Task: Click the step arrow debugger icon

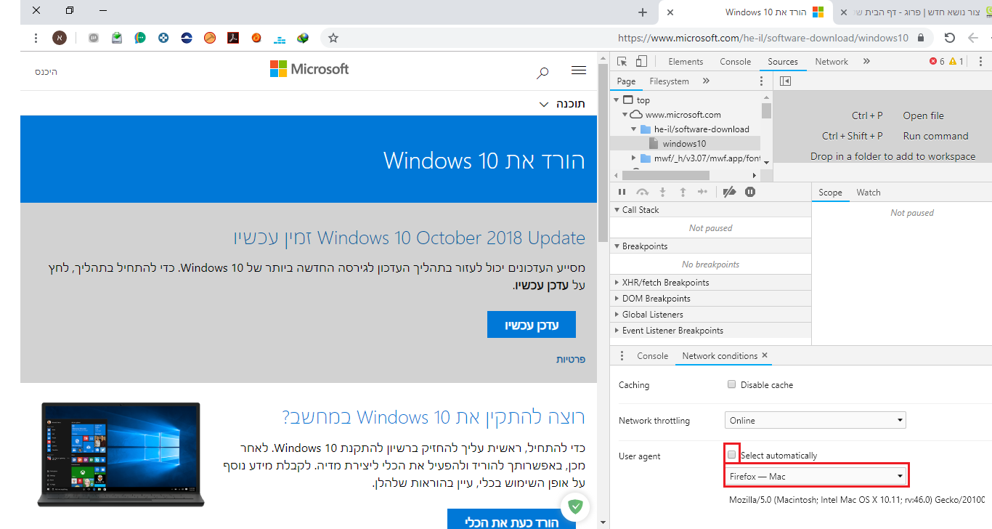Action: tap(702, 192)
